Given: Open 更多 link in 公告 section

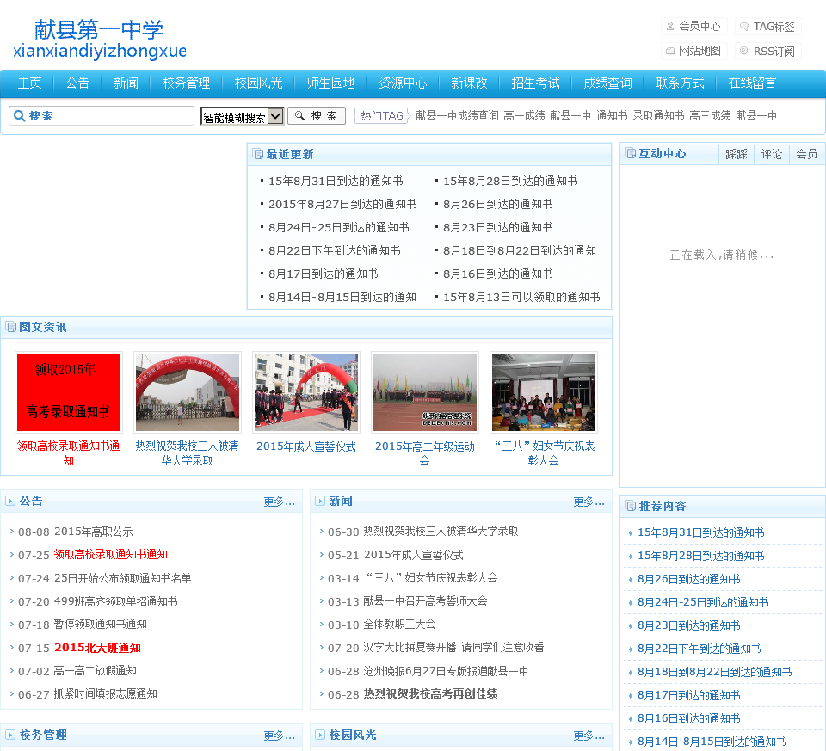Looking at the screenshot, I should (279, 502).
